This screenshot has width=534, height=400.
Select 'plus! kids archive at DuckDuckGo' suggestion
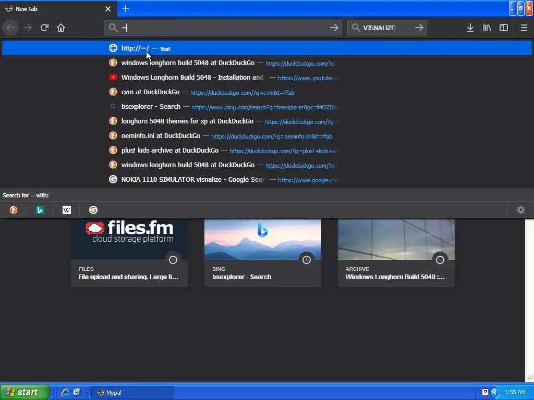pyautogui.click(x=266, y=151)
